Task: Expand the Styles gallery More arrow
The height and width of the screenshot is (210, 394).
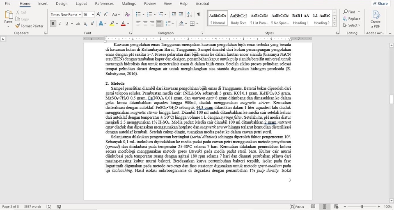Action: point(334,24)
